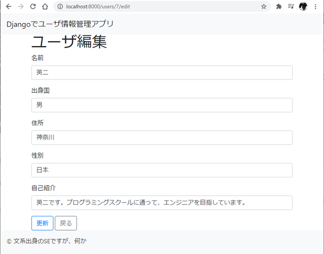The image size is (324, 254).
Task: Click the 出身国 field containing 男
Action: pyautogui.click(x=162, y=105)
